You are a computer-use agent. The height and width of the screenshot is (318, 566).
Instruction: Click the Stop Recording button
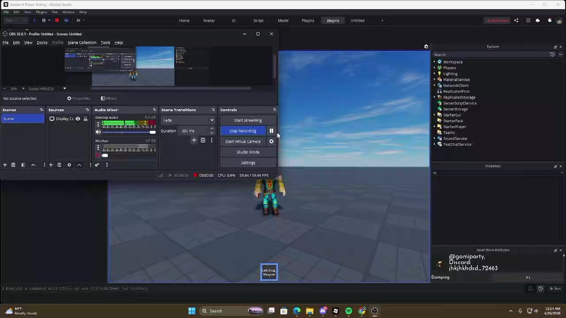coord(243,131)
